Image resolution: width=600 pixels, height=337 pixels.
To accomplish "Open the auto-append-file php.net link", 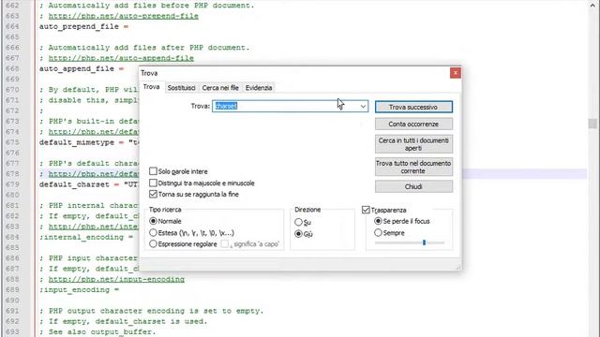I will click(121, 58).
